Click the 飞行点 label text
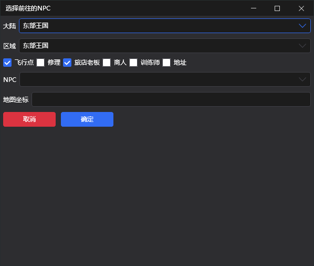 pyautogui.click(x=24, y=63)
